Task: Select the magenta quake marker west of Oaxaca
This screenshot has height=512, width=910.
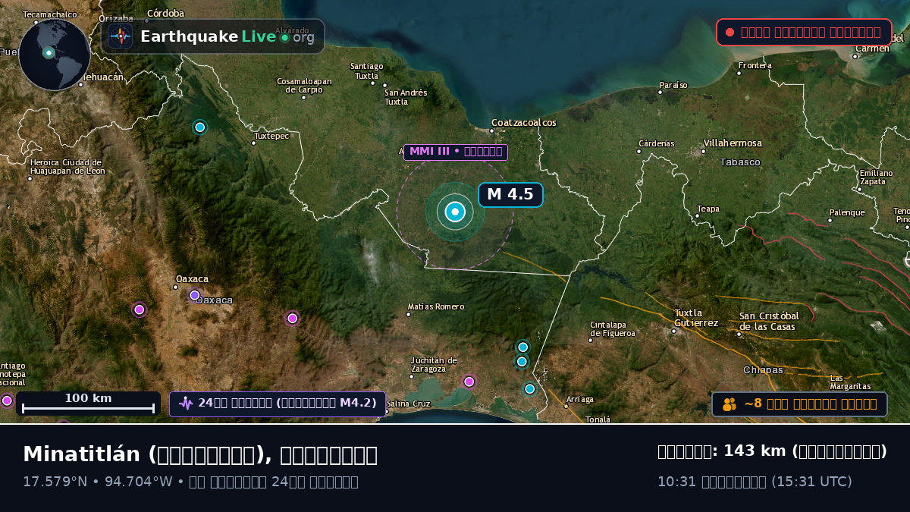Action: pyautogui.click(x=140, y=309)
